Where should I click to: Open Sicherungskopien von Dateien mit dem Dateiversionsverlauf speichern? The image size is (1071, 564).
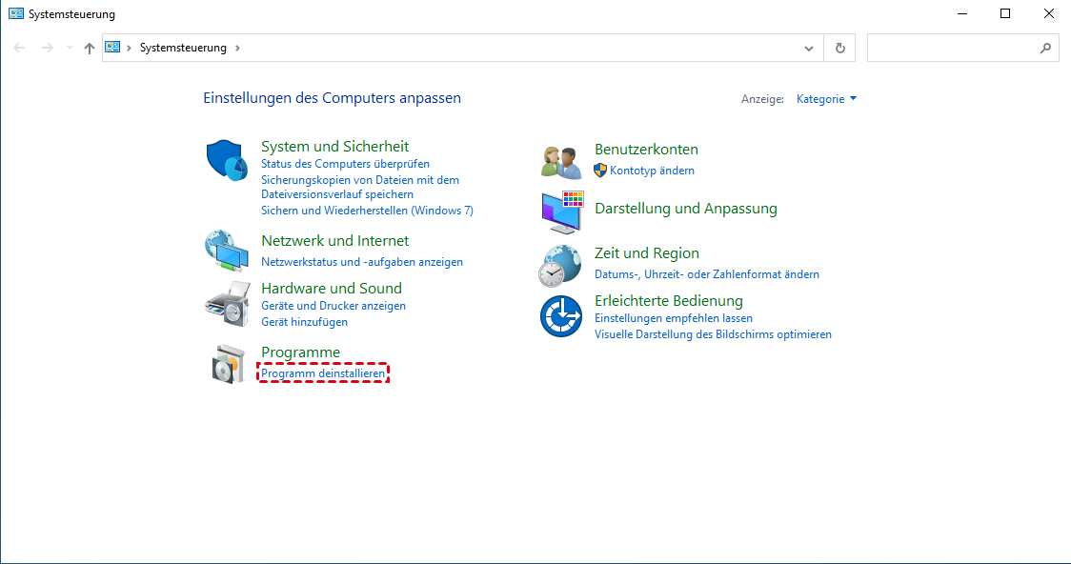point(360,187)
